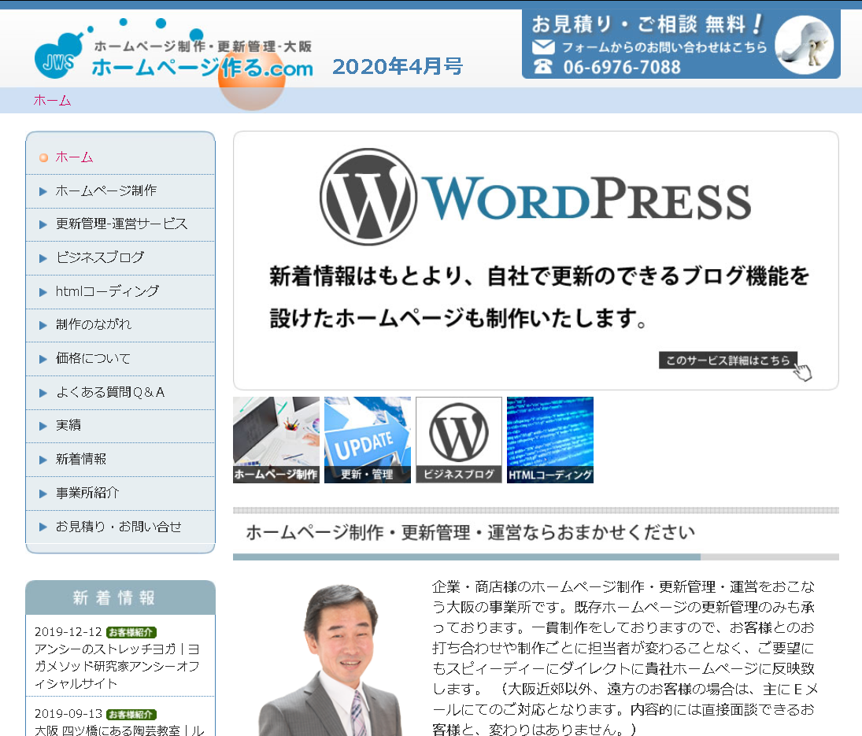Open the 大阪 四ツ橋にある陶芸教室 news link
Image resolution: width=862 pixels, height=736 pixels.
click(120, 730)
